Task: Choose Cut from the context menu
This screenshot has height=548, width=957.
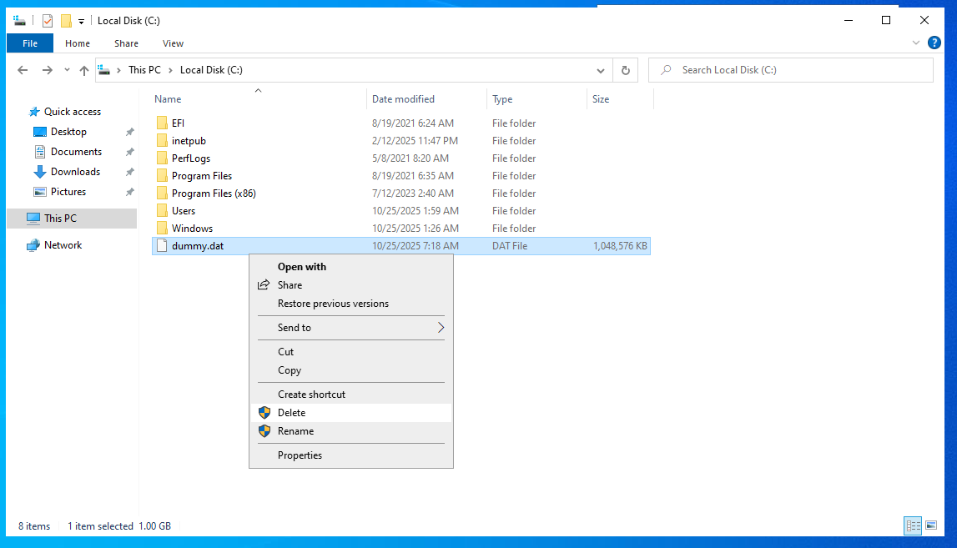Action: point(351,352)
